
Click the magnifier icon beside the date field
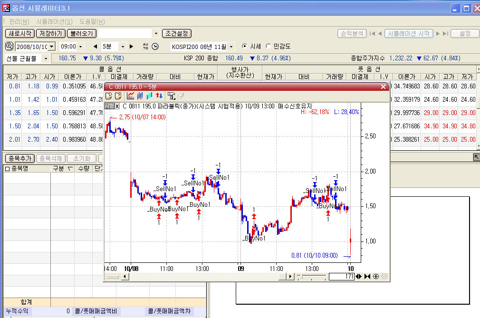click(10, 46)
